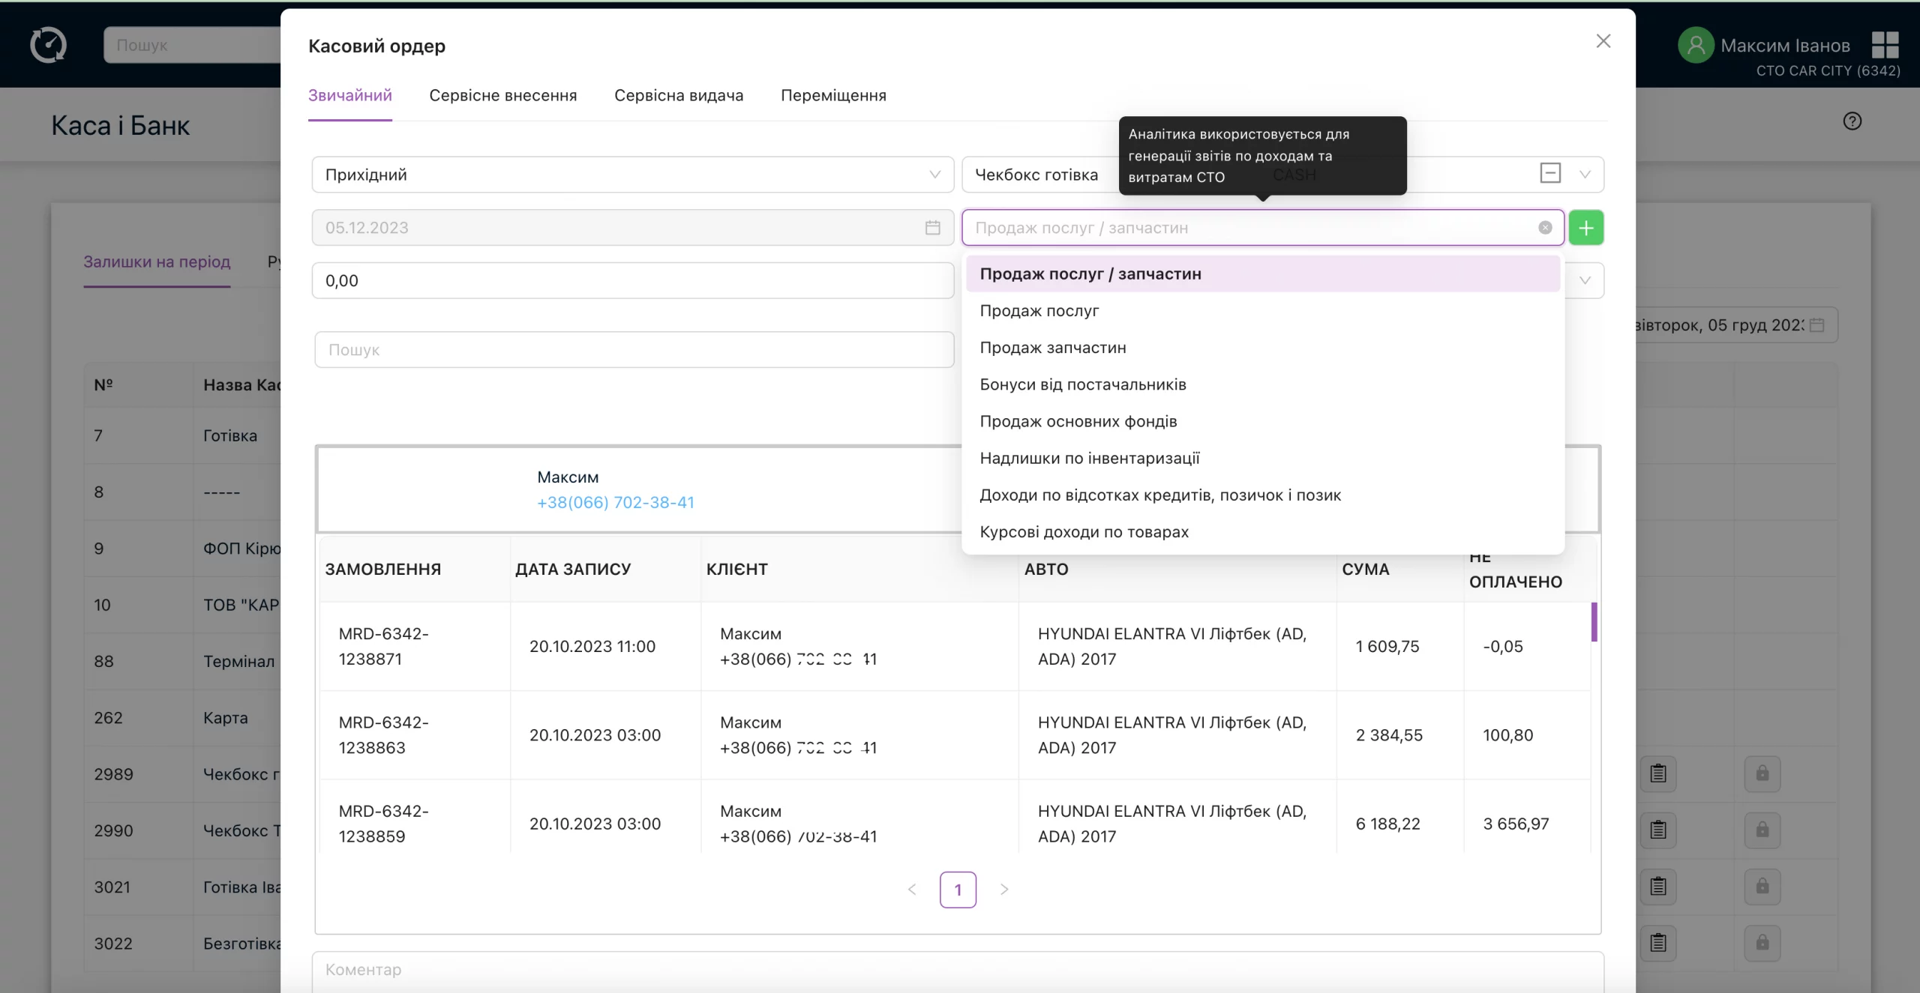
Task: Click the app logo in the top left
Action: tap(48, 45)
